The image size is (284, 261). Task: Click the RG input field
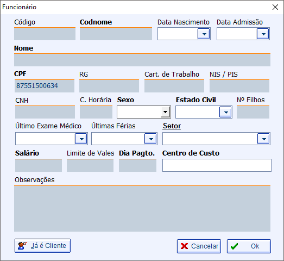tap(109, 86)
